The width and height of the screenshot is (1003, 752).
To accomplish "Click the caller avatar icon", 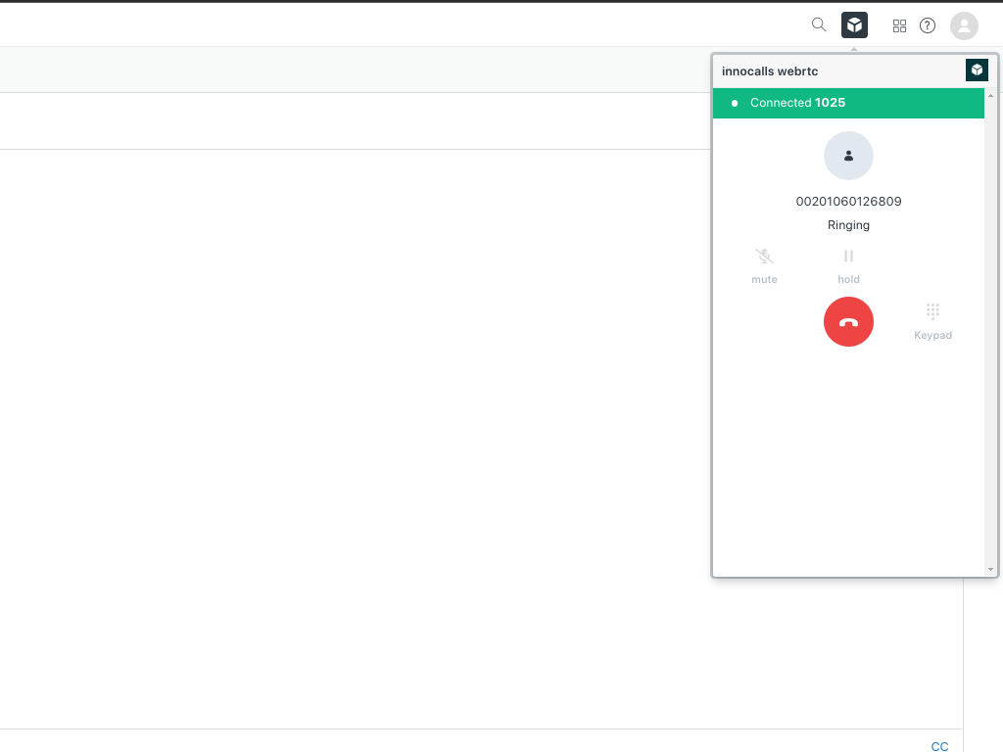I will [x=848, y=156].
